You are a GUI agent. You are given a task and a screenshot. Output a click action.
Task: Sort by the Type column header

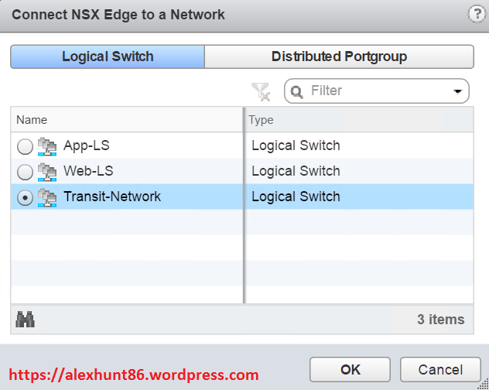[x=359, y=120]
